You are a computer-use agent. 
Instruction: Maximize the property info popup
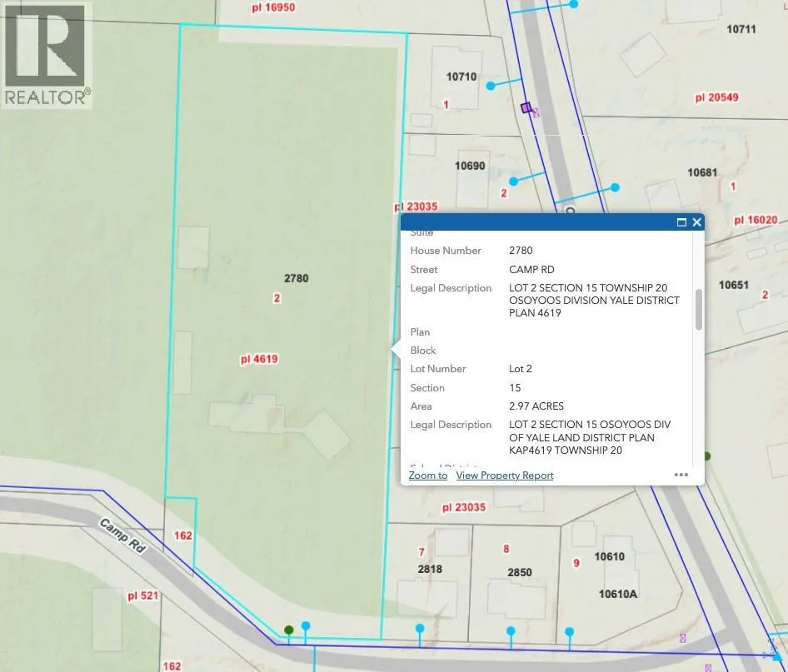tap(681, 222)
